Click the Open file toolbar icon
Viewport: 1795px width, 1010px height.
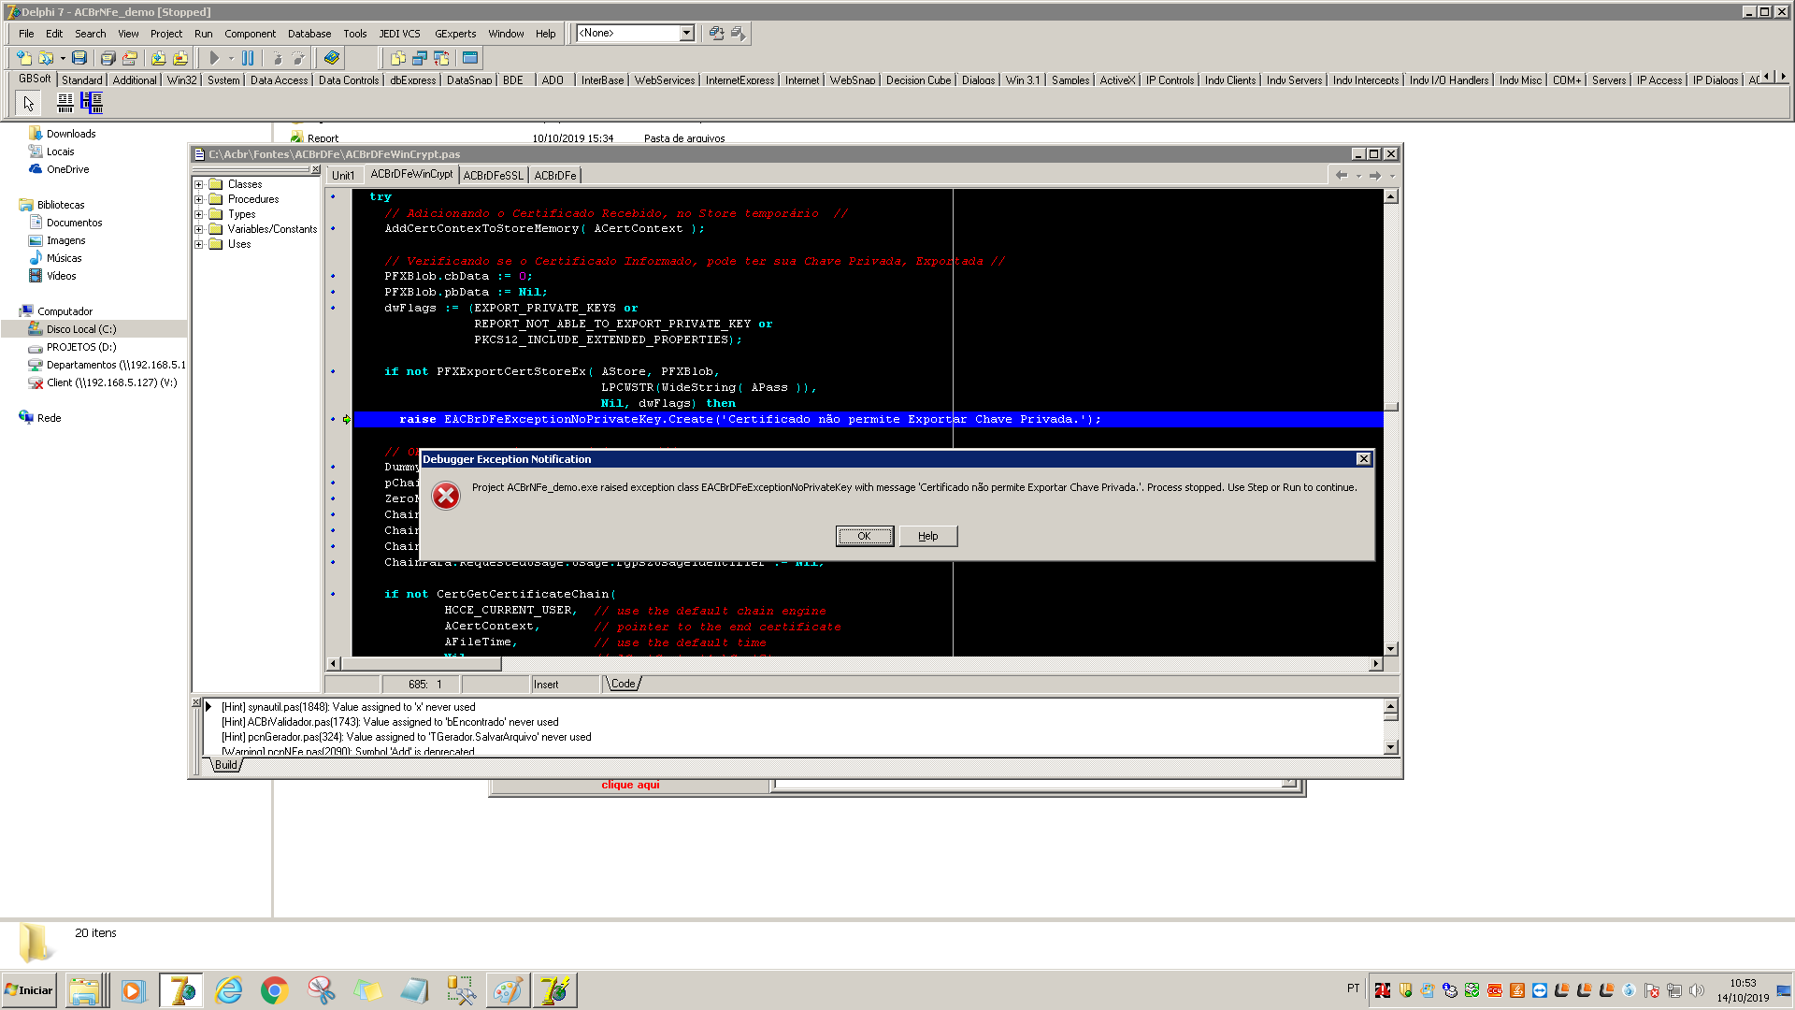(45, 58)
